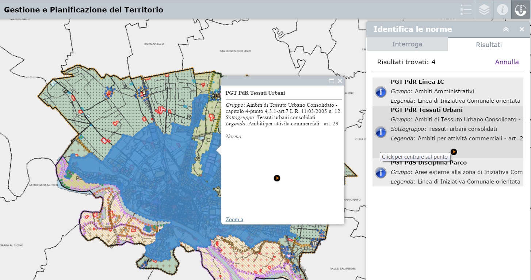Close the PGT PdR Tessuti Urbani popup
Viewport: 531px width, 280px height.
tap(340, 81)
